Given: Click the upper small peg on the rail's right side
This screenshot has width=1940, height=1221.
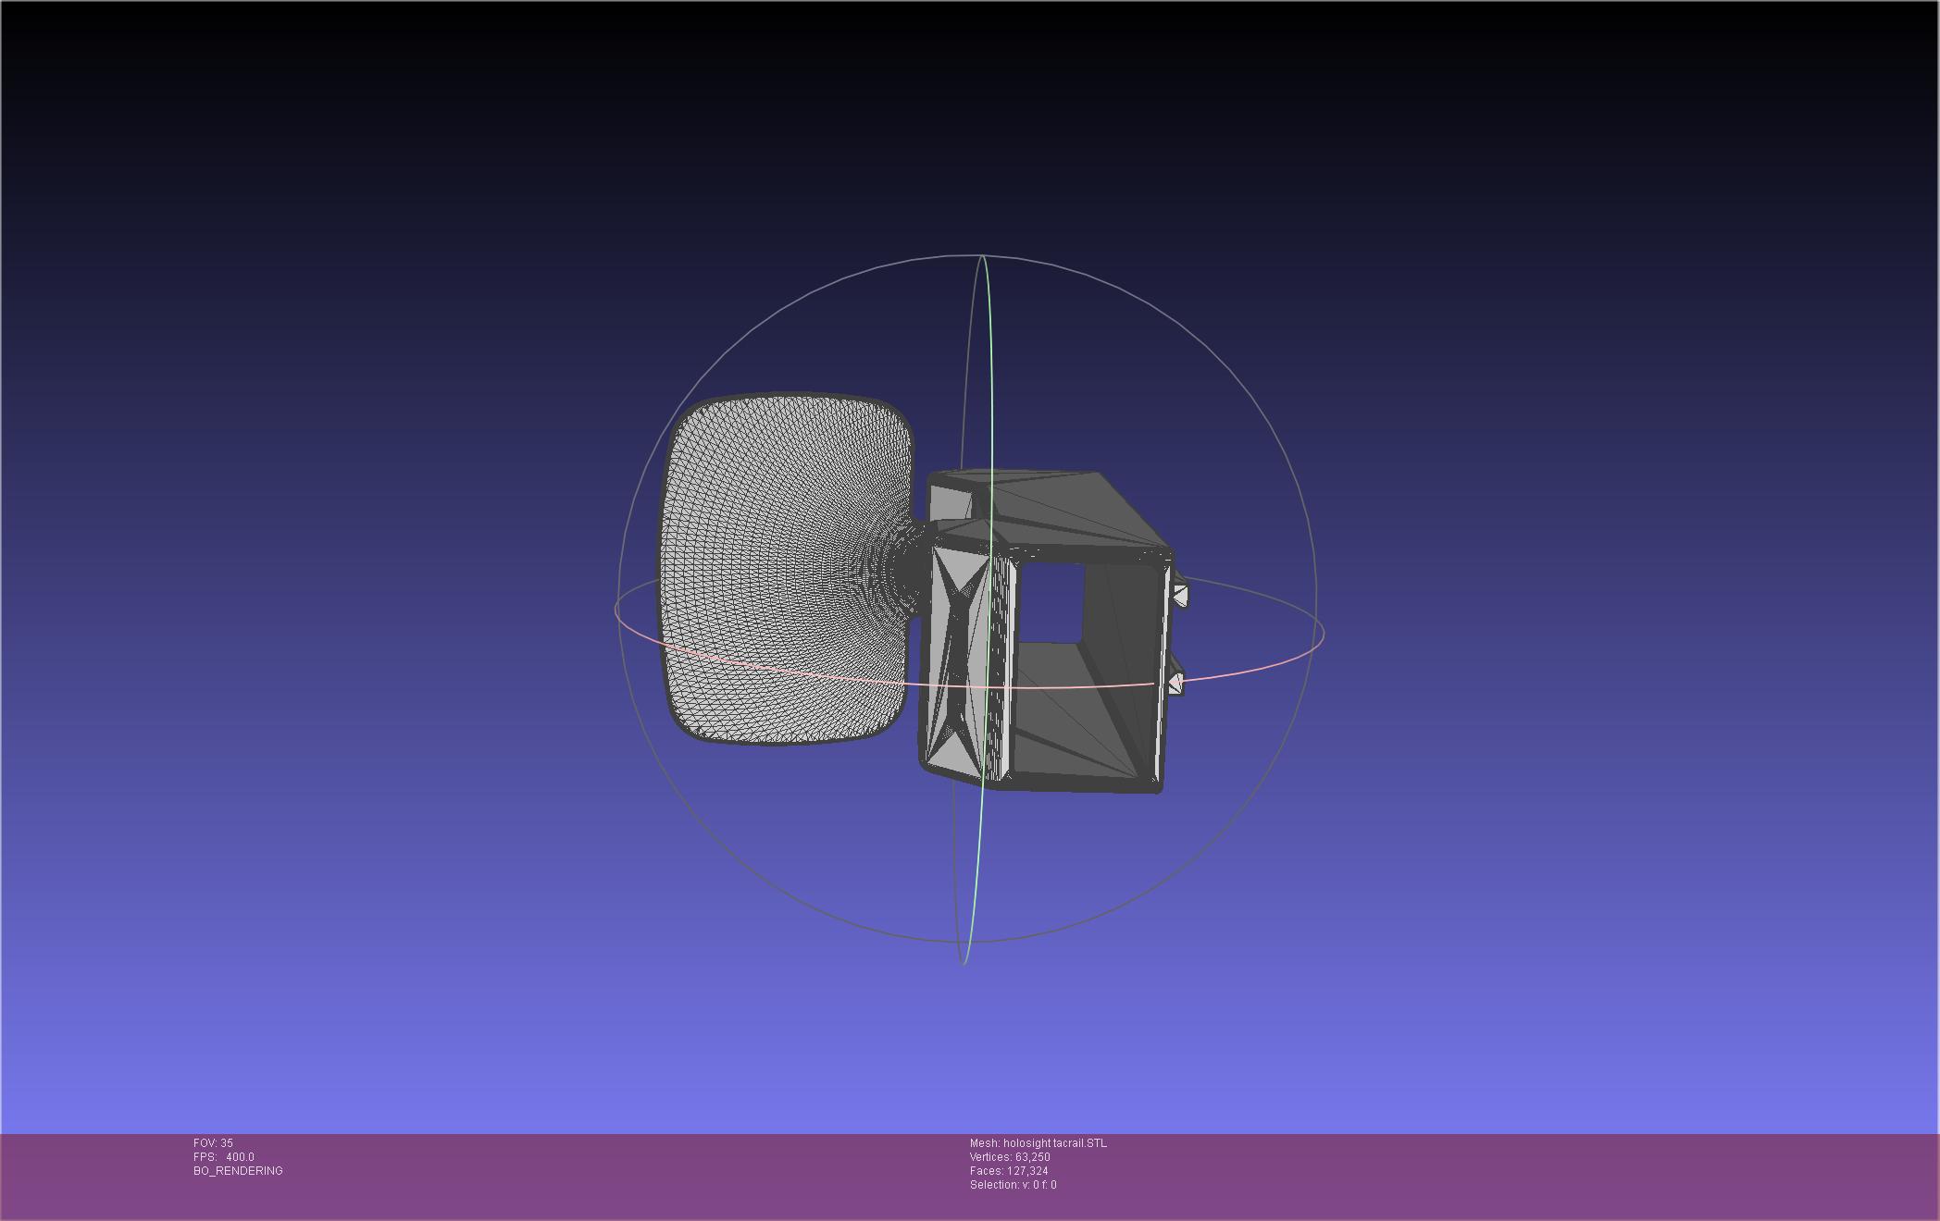Looking at the screenshot, I should 1180,596.
